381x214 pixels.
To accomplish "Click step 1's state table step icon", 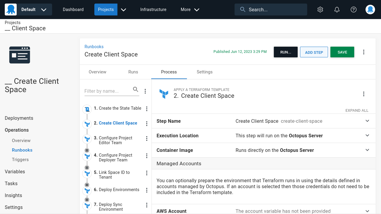I will 87,109.
